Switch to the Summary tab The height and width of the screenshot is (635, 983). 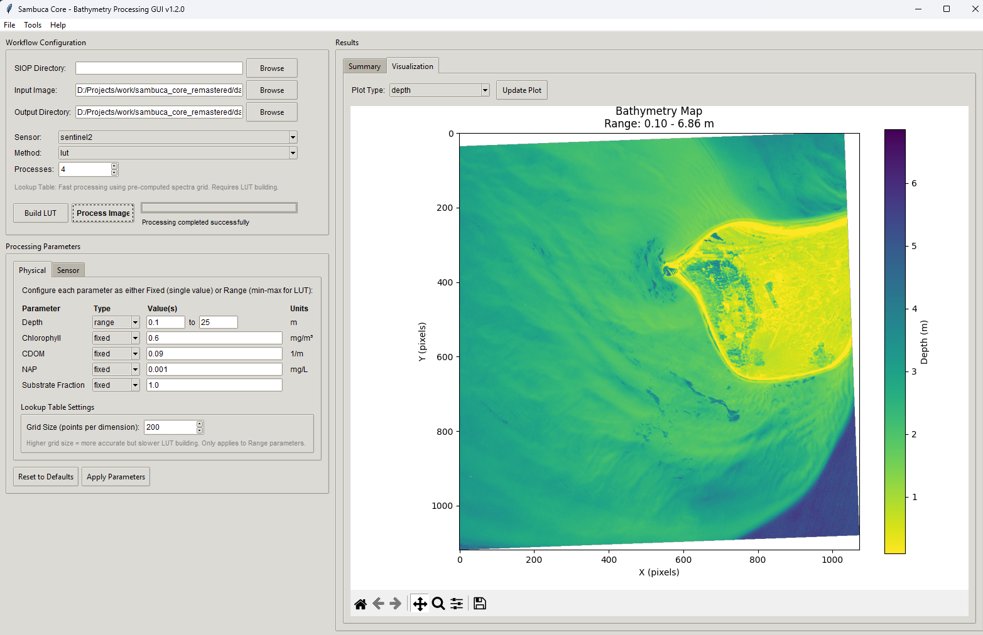pos(364,67)
